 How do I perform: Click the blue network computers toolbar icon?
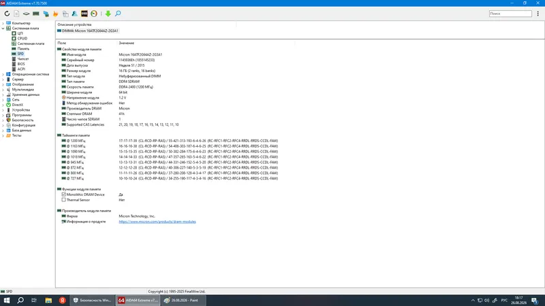pyautogui.click(x=46, y=14)
